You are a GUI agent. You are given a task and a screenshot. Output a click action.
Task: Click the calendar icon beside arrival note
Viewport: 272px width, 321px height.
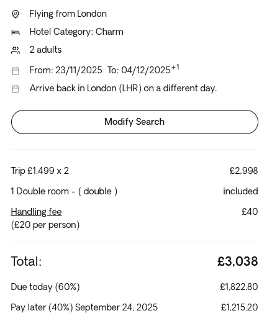tap(16, 89)
